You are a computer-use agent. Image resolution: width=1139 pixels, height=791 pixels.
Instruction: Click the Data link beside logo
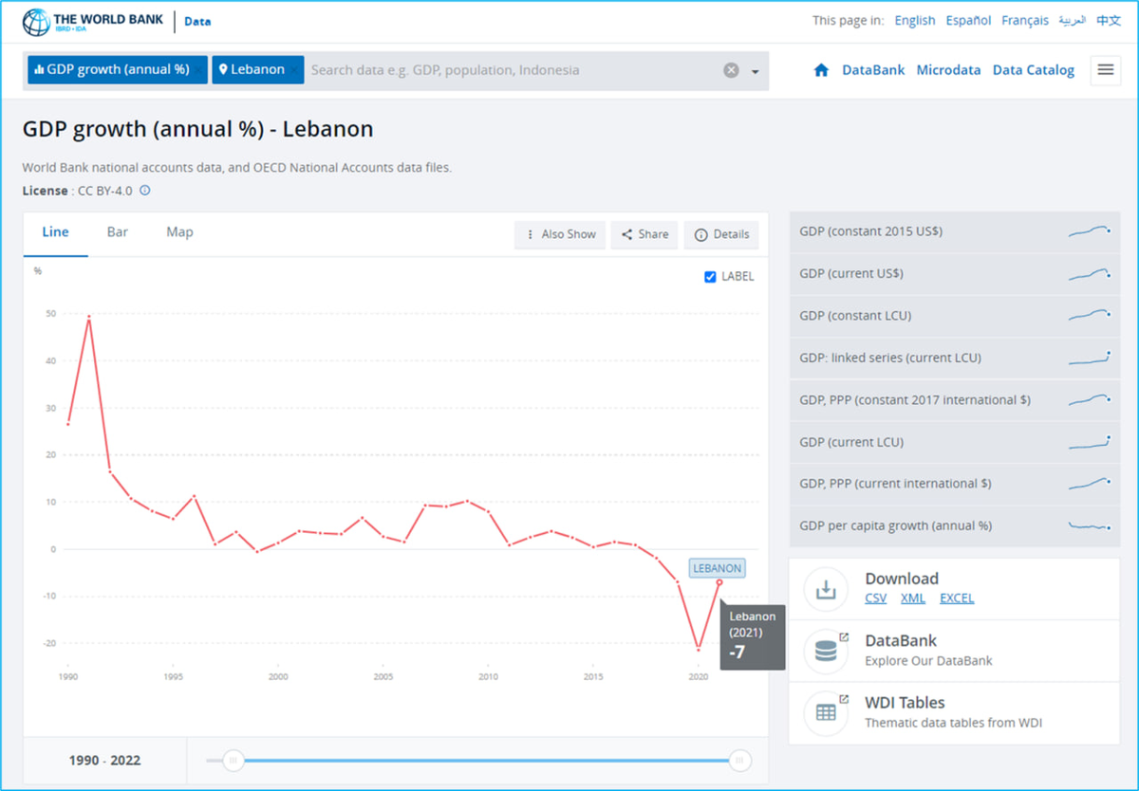click(x=197, y=22)
